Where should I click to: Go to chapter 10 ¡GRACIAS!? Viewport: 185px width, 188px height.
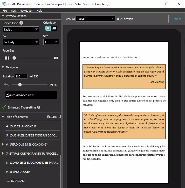pos(32,180)
